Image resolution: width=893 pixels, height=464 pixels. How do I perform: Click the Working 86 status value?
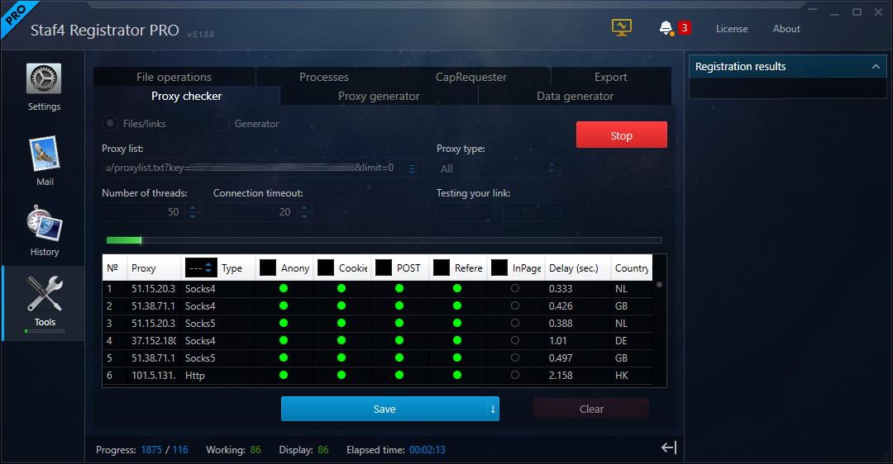255,450
